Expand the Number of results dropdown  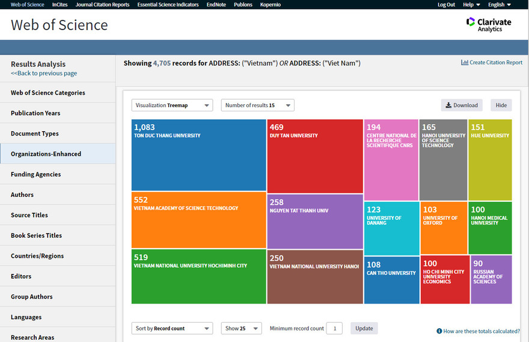(257, 105)
